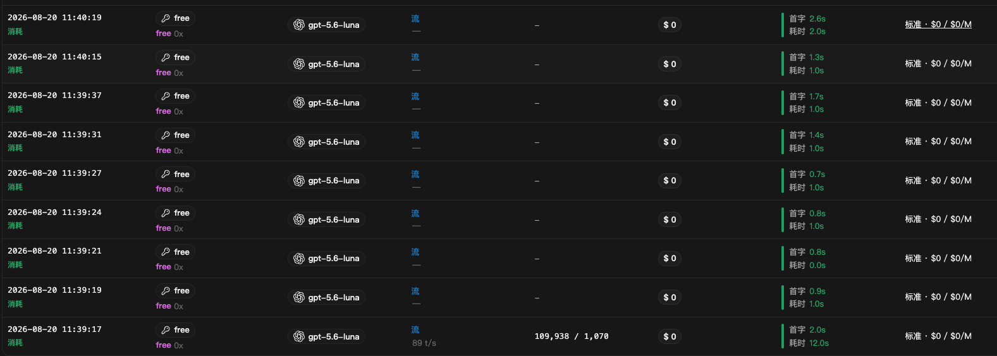Click the key icon in the 11:40:19 row
The height and width of the screenshot is (356, 997).
[x=166, y=18]
